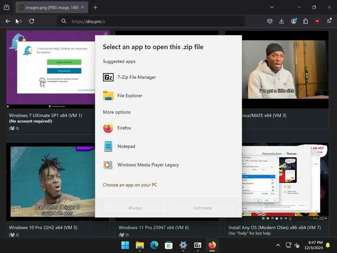Open Settings gear on the taskbar
The height and width of the screenshot is (253, 337).
pos(183,245)
